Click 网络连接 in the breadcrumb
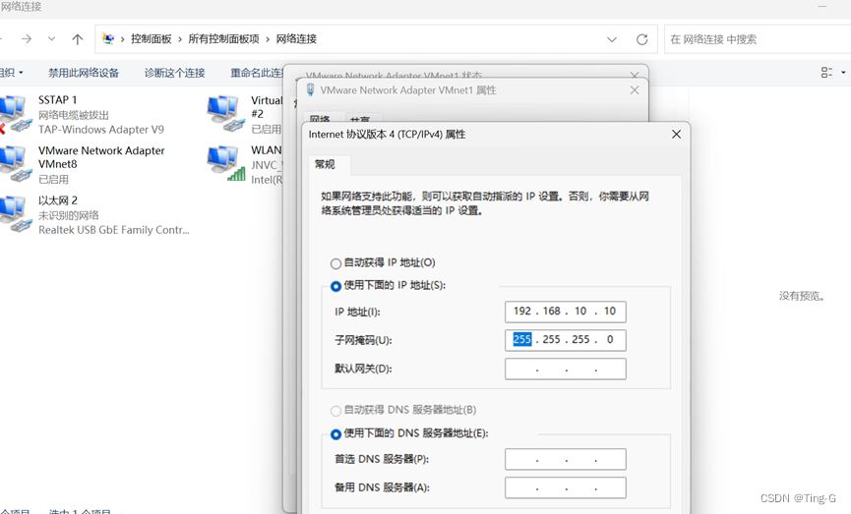Viewport: 851px width, 514px height. coord(296,39)
